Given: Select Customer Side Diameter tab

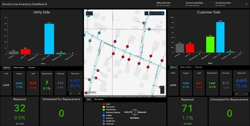Looking at the screenshot, I should pyautogui.click(x=199, y=67).
